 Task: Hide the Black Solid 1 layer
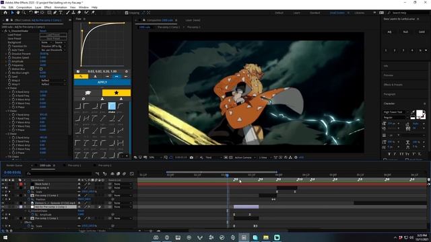click(x=3, y=184)
